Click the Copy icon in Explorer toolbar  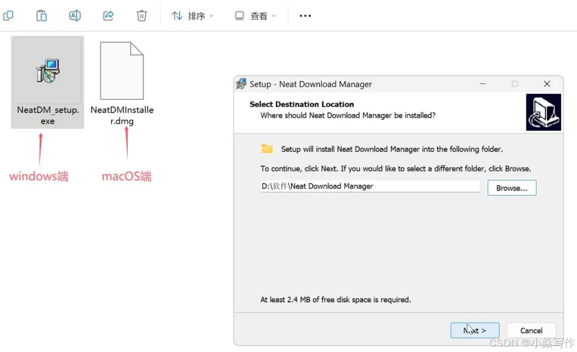(x=8, y=15)
